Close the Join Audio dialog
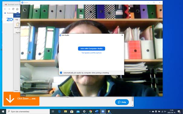The height and width of the screenshot is (114, 183). 122,35
